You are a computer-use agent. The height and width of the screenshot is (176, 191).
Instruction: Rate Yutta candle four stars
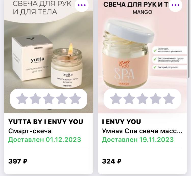62,99
